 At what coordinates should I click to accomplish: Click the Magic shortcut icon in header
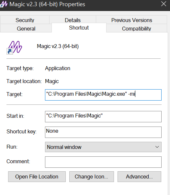(x=14, y=47)
